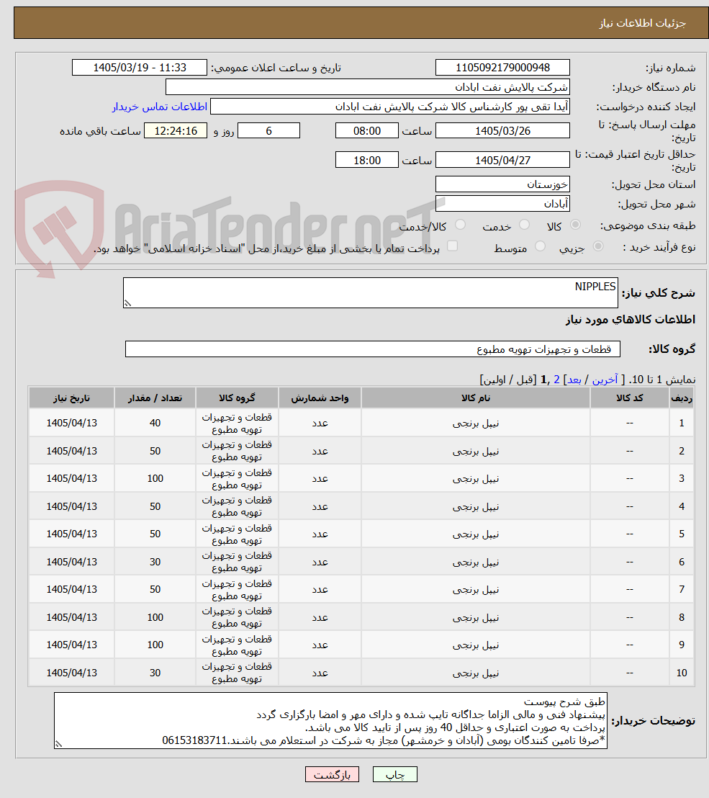Click نیپل برنجی in row 1
709x798 pixels.
[476, 423]
